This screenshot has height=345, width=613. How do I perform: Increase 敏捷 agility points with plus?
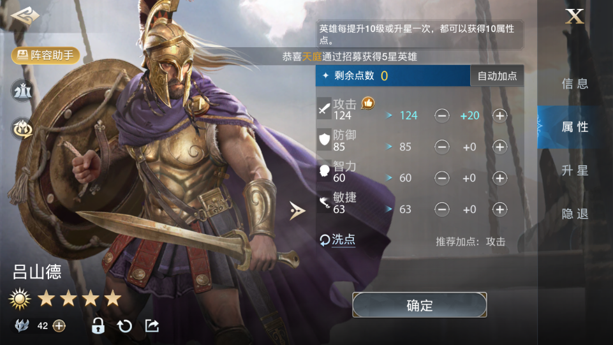pyautogui.click(x=499, y=209)
